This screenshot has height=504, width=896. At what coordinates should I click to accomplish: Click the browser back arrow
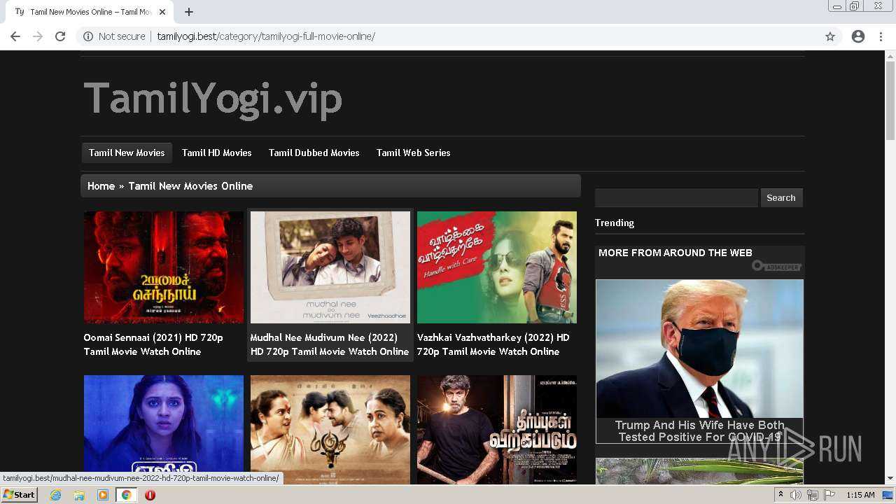(x=15, y=36)
